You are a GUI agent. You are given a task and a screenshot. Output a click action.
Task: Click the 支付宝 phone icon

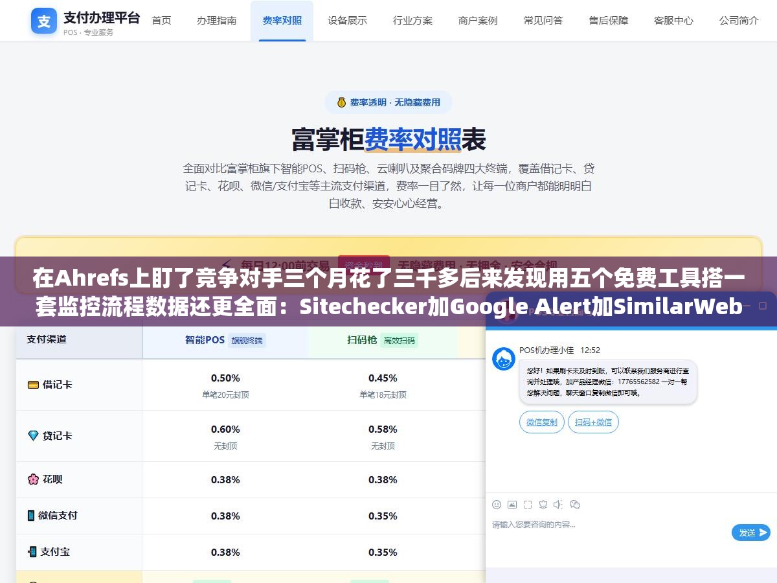pos(32,552)
